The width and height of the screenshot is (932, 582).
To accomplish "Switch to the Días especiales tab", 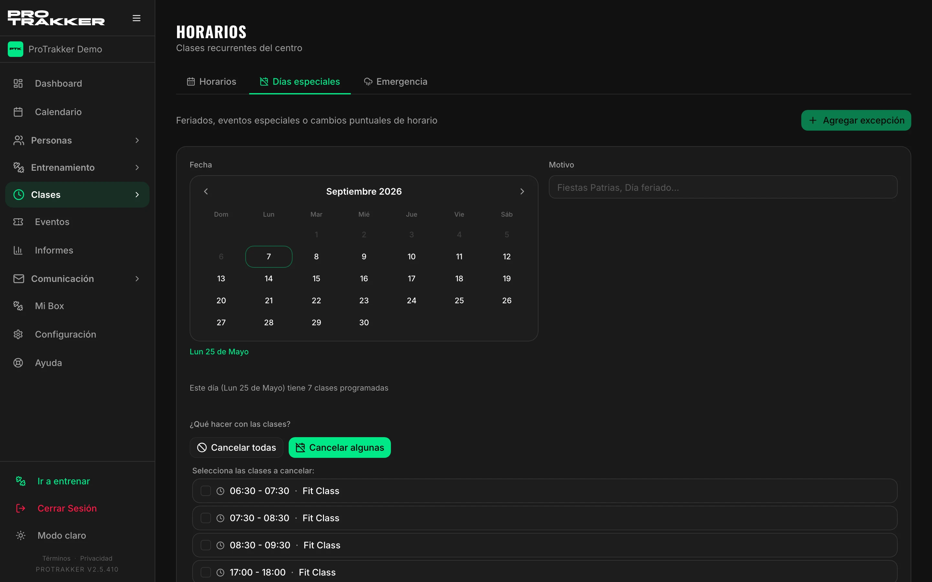I will click(x=300, y=81).
